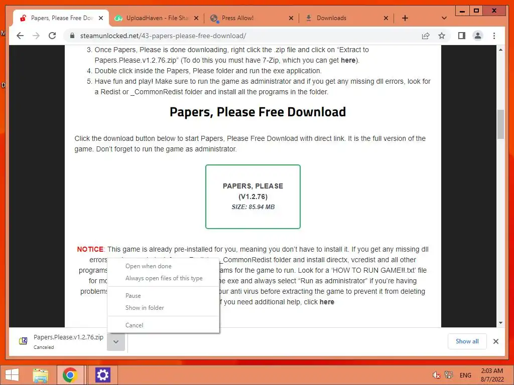Follow the 'here' link for additional help
The width and height of the screenshot is (514, 385).
(327, 302)
